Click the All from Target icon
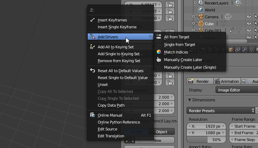Image resolution: width=258 pixels, height=148 pixels. [159, 37]
